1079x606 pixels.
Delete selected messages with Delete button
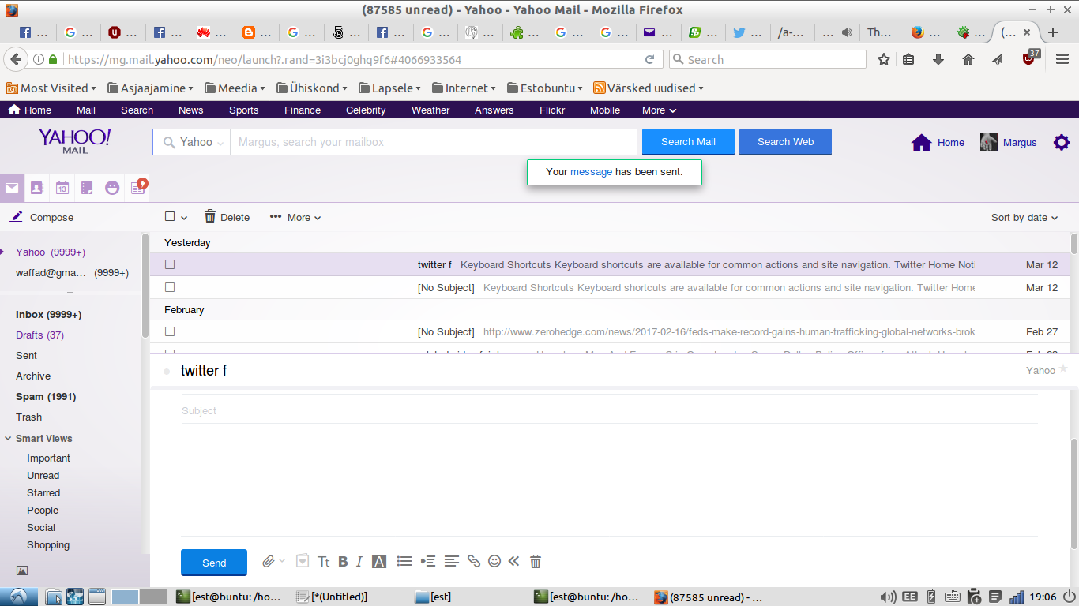tap(227, 217)
